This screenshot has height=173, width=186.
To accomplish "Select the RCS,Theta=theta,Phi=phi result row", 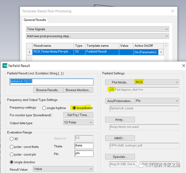I will pos(53,52).
